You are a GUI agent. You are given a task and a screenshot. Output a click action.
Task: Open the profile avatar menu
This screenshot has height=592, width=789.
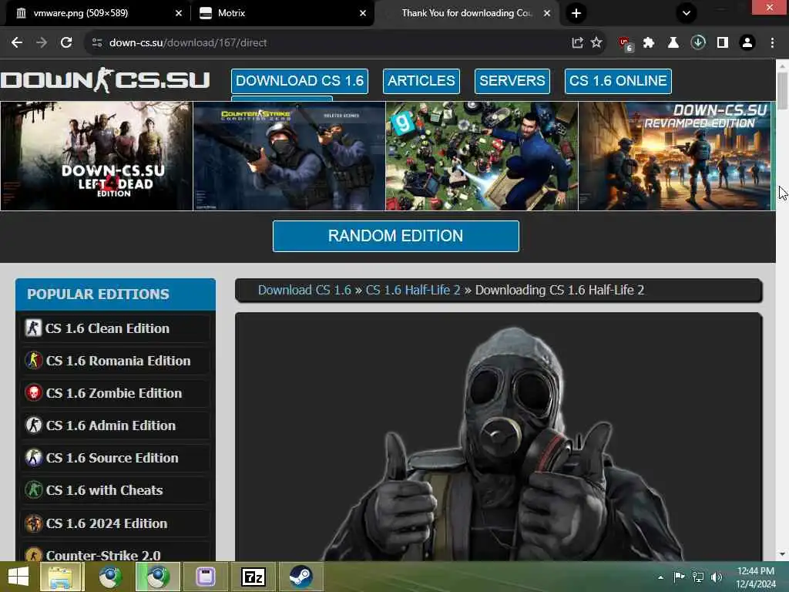[747, 43]
